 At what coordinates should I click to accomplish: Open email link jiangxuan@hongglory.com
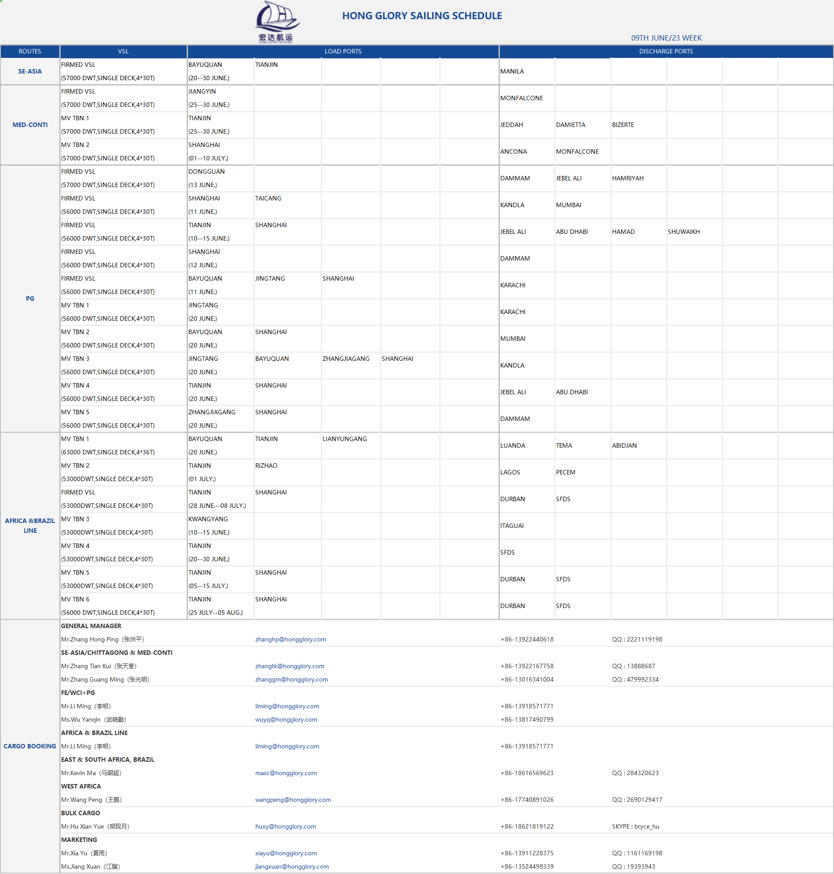pos(292,866)
